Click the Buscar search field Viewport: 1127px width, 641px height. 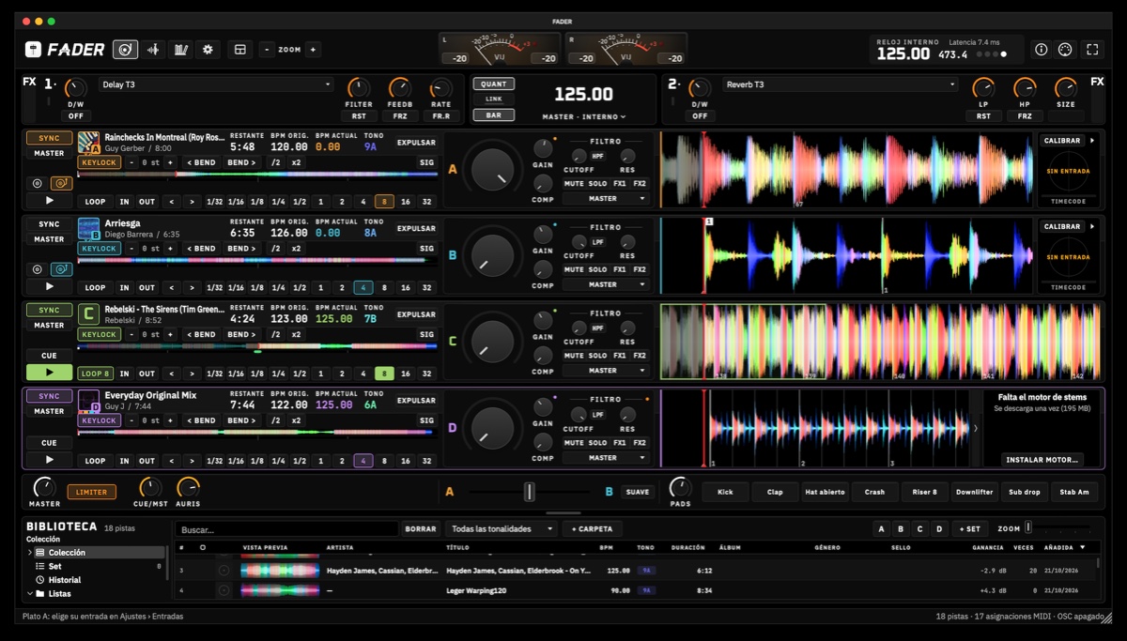[x=287, y=529]
